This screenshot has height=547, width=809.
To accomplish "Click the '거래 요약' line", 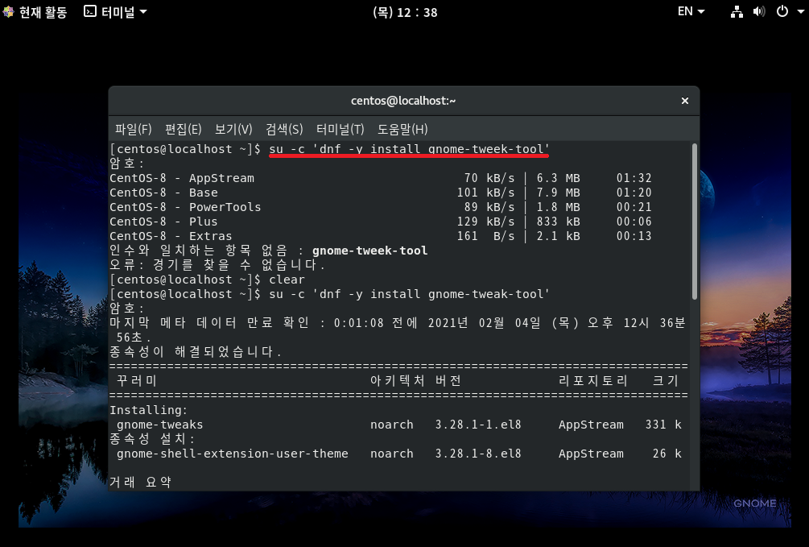I will [140, 482].
